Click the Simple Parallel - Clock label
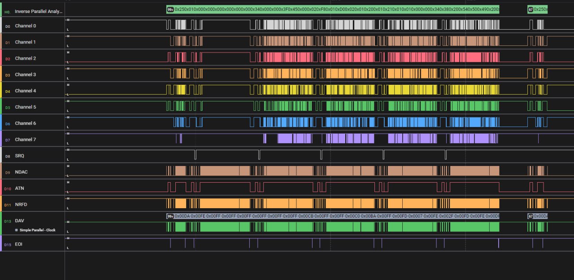This screenshot has width=574, height=280. (38, 230)
